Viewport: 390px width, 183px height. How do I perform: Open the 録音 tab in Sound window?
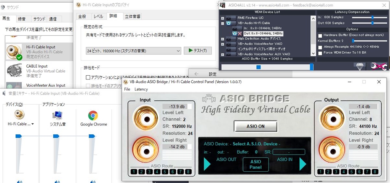coord(22,19)
